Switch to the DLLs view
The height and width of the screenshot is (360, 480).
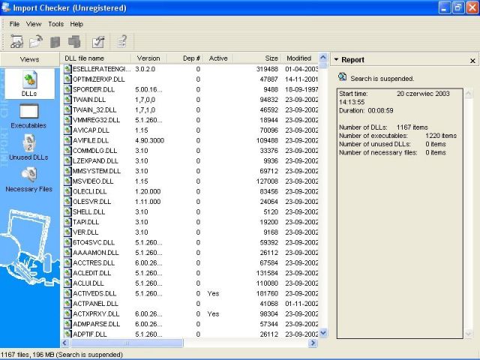[x=29, y=82]
